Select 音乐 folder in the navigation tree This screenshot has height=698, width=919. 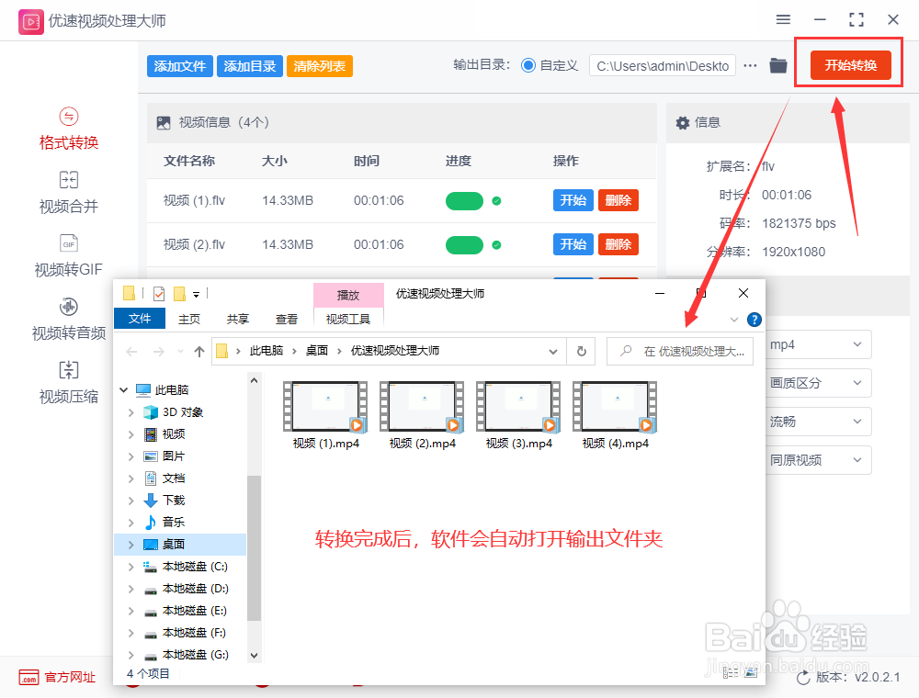(x=174, y=523)
